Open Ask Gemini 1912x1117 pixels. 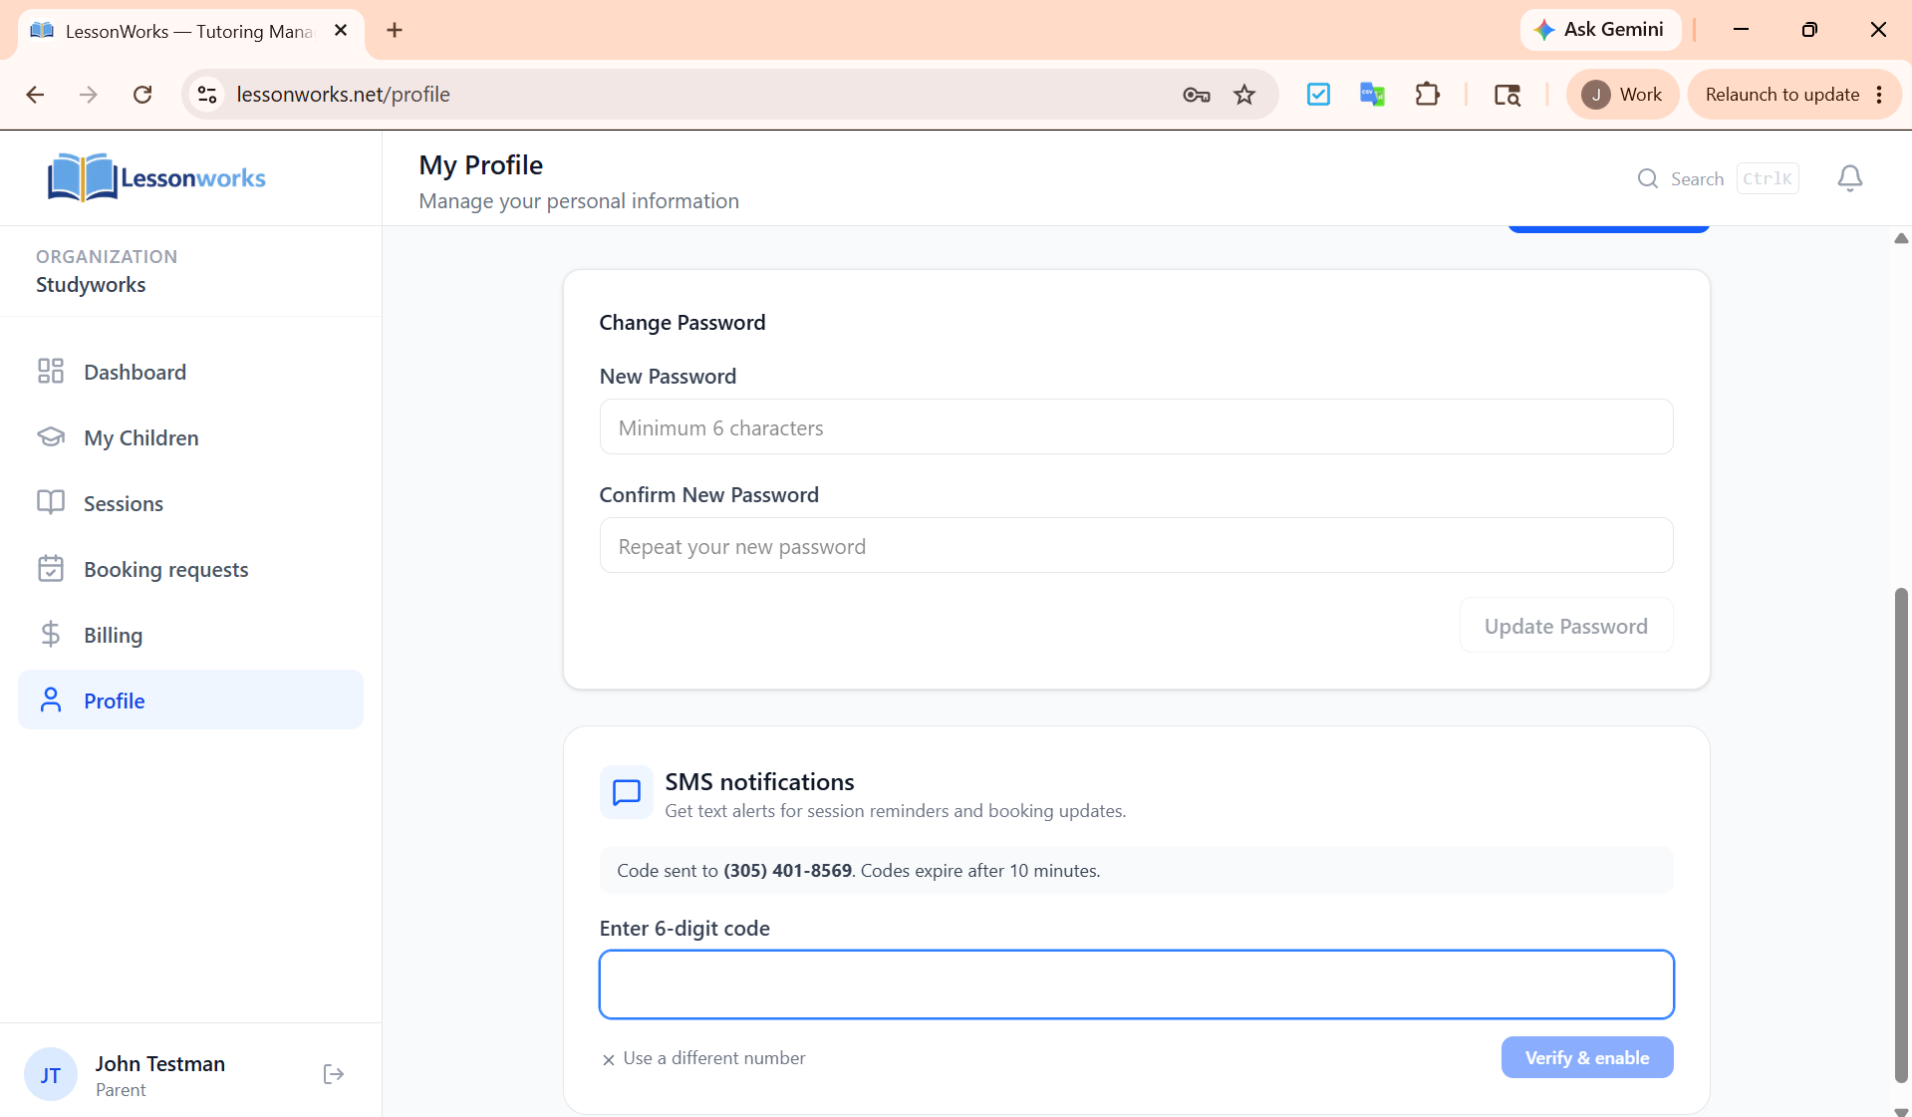click(x=1600, y=30)
